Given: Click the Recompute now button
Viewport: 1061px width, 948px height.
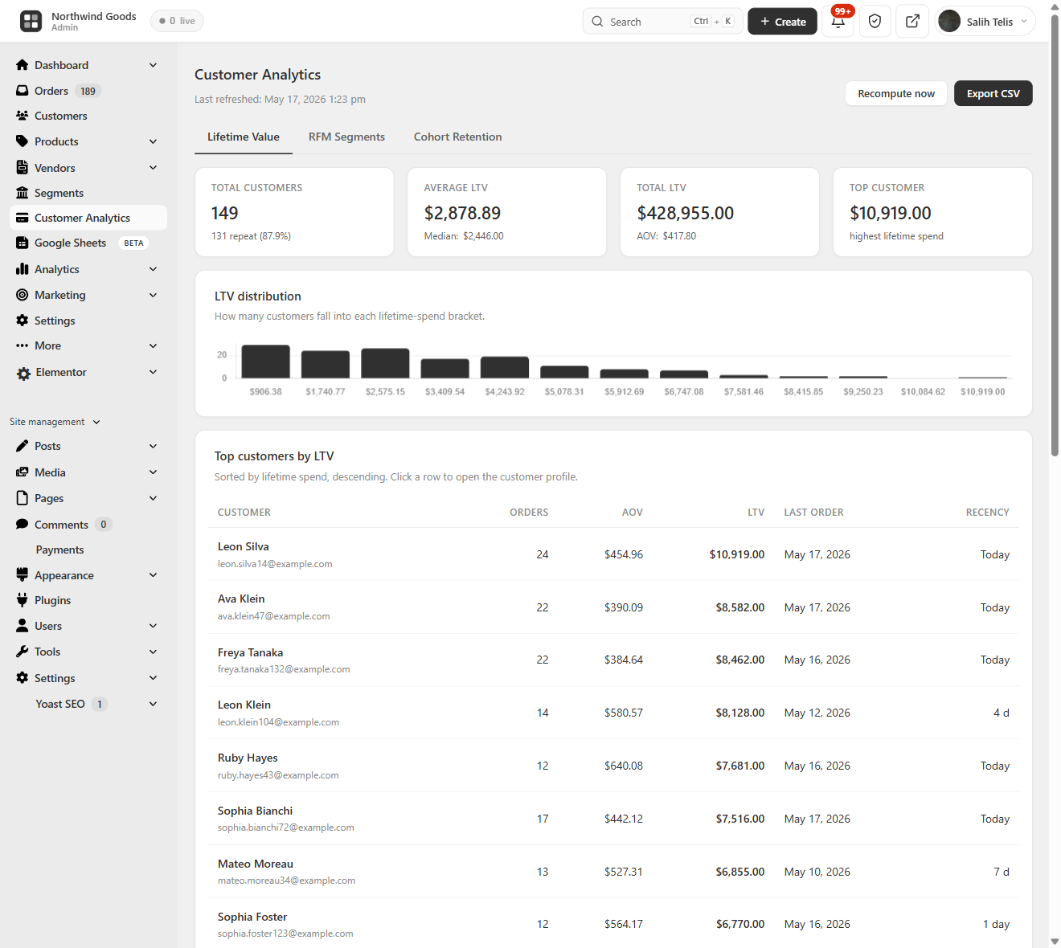Looking at the screenshot, I should (x=896, y=93).
